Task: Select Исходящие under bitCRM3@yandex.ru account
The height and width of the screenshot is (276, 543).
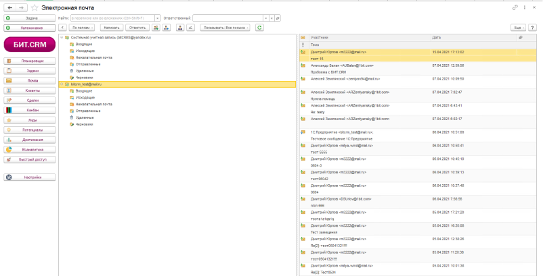Action: pyautogui.click(x=85, y=51)
